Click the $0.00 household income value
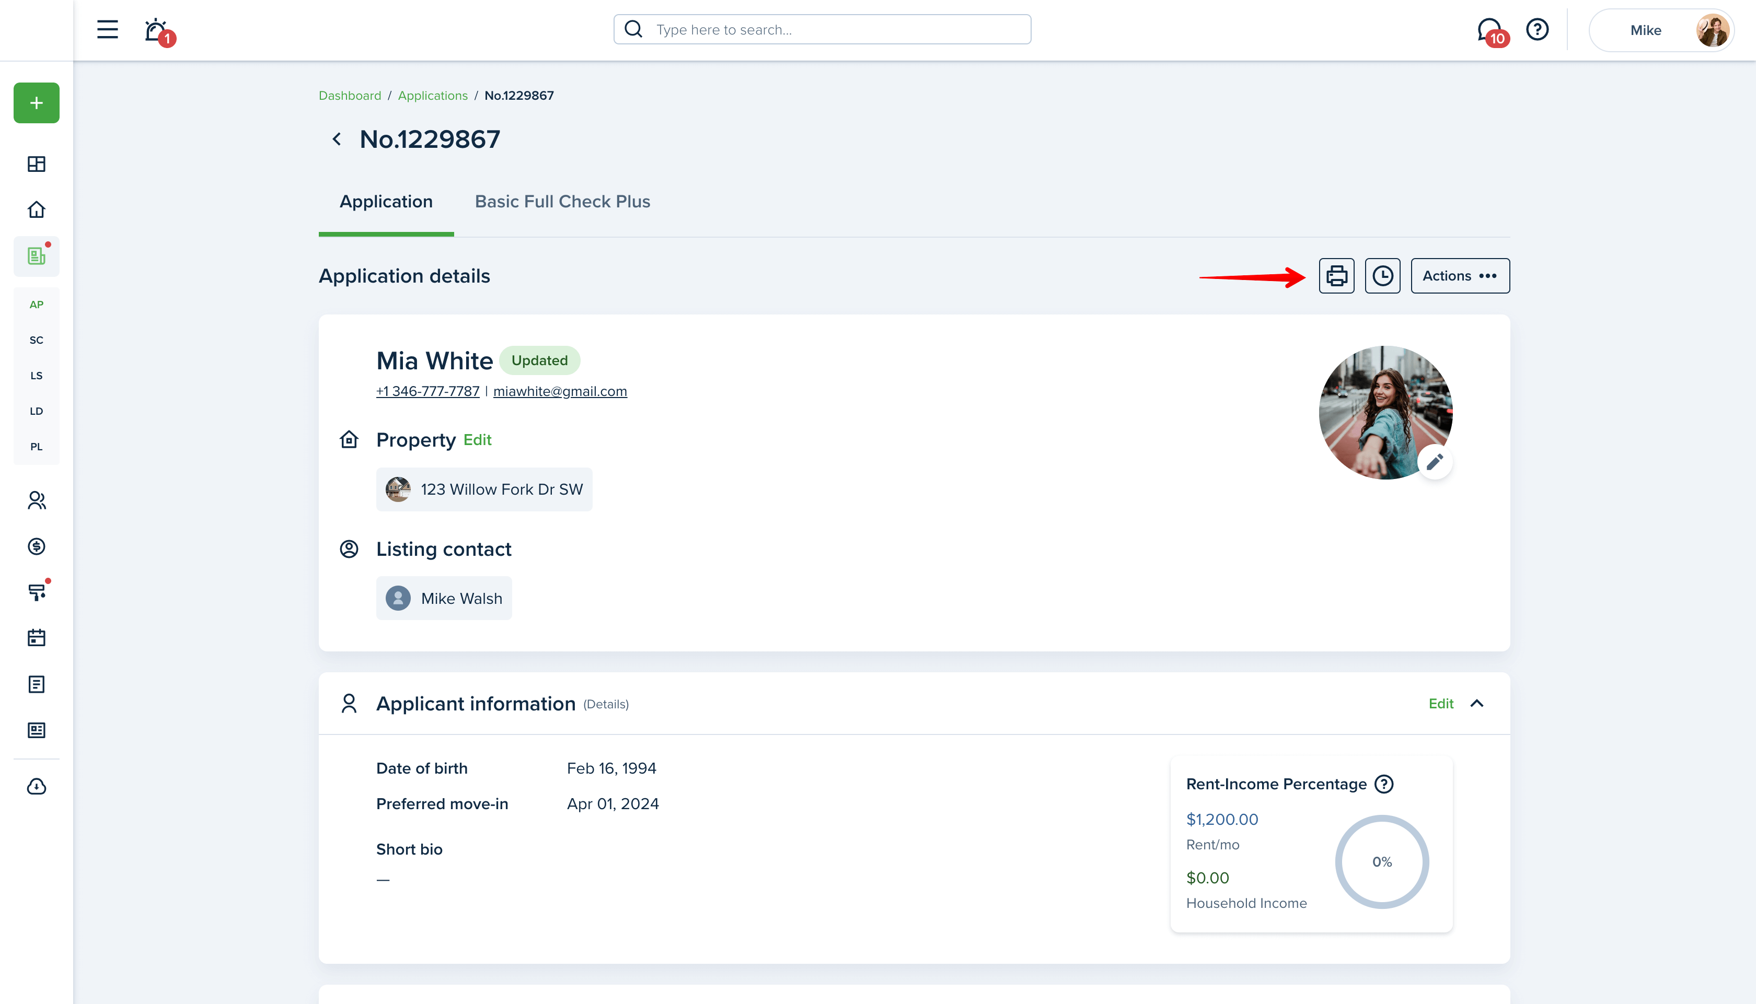 pos(1207,878)
